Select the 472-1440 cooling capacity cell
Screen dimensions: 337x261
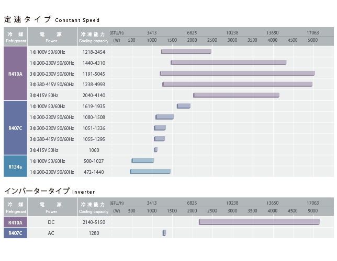pos(94,172)
